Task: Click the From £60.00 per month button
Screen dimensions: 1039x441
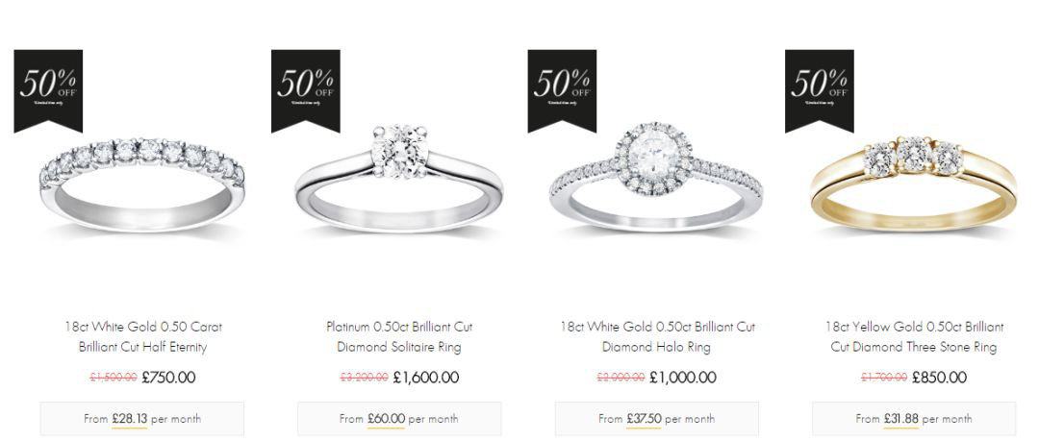Action: click(x=399, y=419)
